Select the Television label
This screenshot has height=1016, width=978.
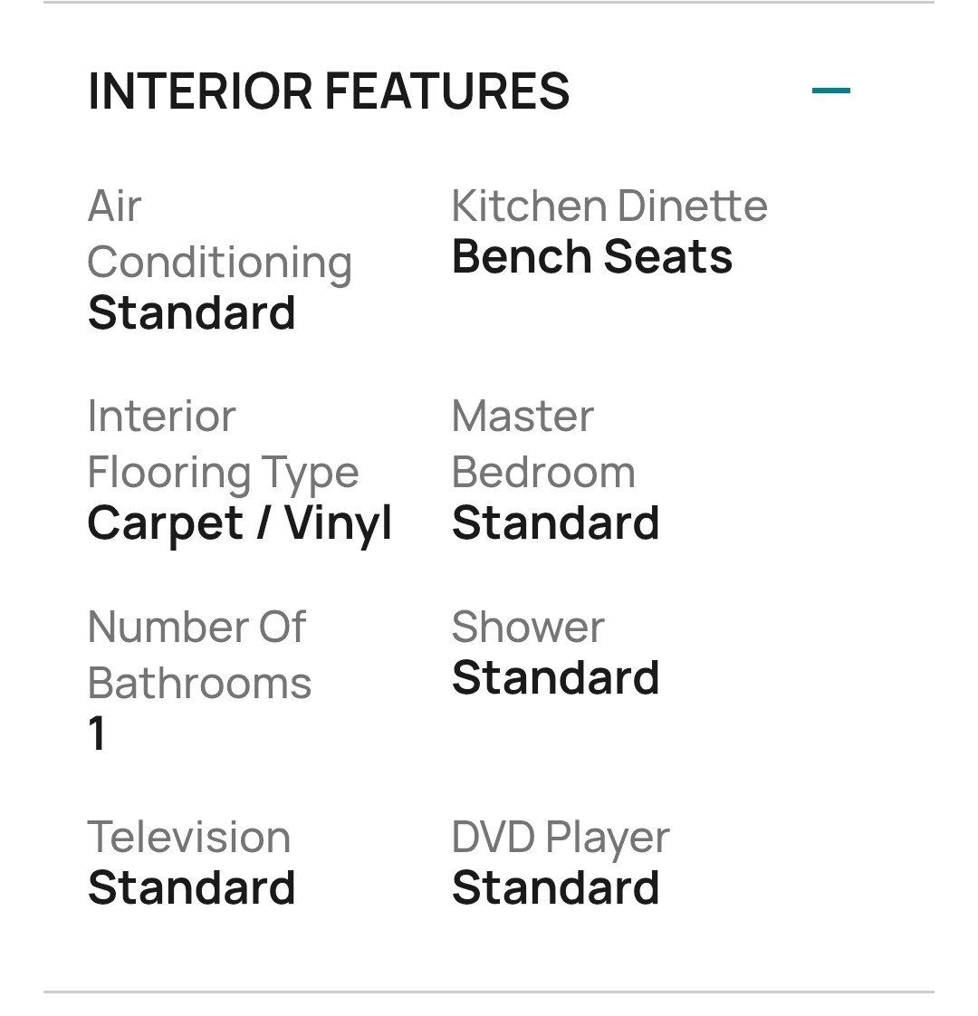[188, 838]
